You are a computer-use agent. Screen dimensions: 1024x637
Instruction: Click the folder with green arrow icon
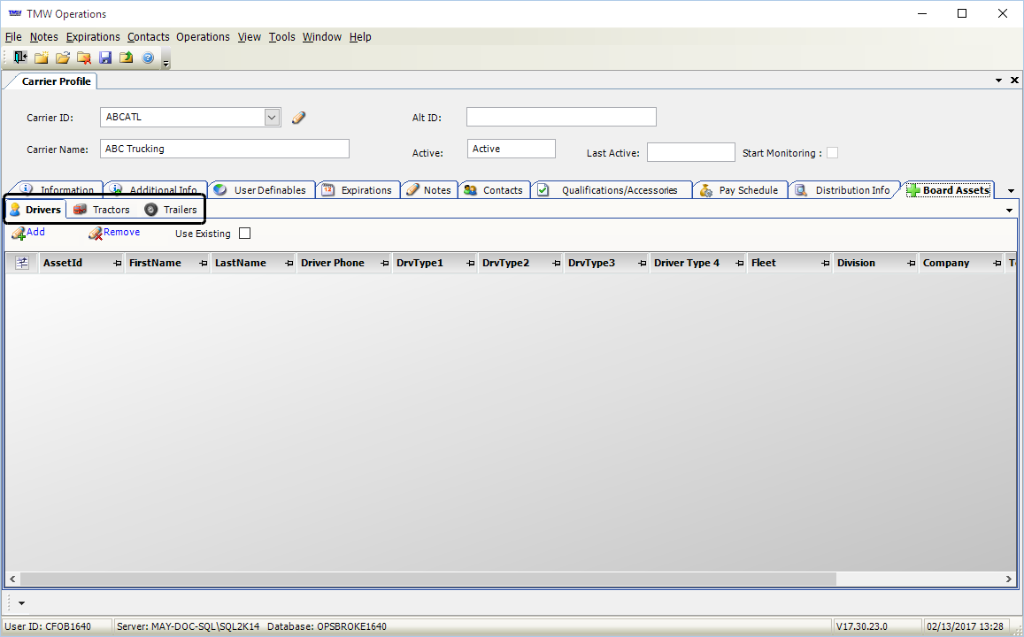[126, 58]
